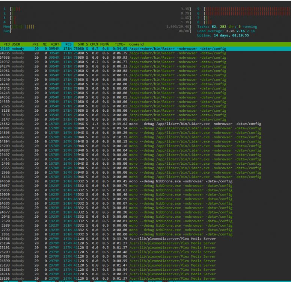The height and width of the screenshot is (282, 291).
Task: Select main NzbDrone process PID 24650
Action: (146, 181)
